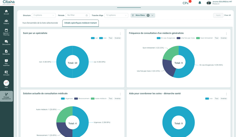Click 'Urgences: 2 (50.00%)' label

point(102,123)
